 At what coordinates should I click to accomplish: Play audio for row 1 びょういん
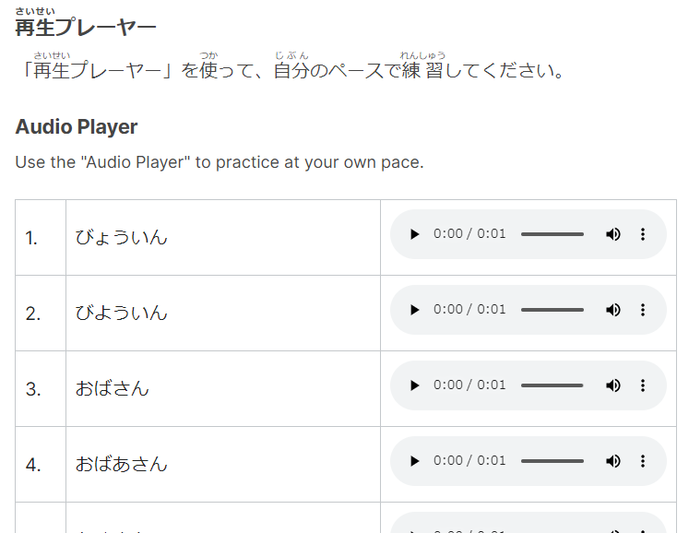pyautogui.click(x=414, y=234)
